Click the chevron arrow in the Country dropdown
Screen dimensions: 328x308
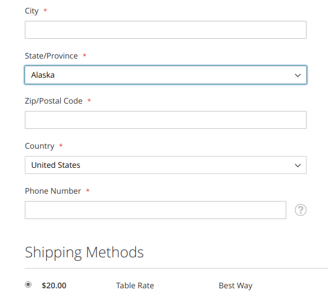[298, 166]
